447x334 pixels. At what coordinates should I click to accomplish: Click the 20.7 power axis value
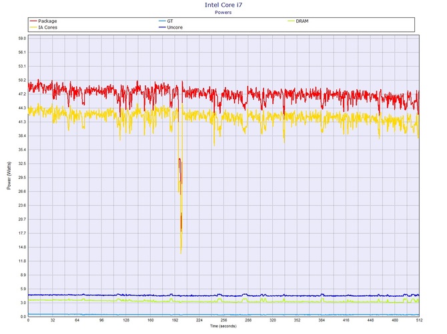[22, 220]
